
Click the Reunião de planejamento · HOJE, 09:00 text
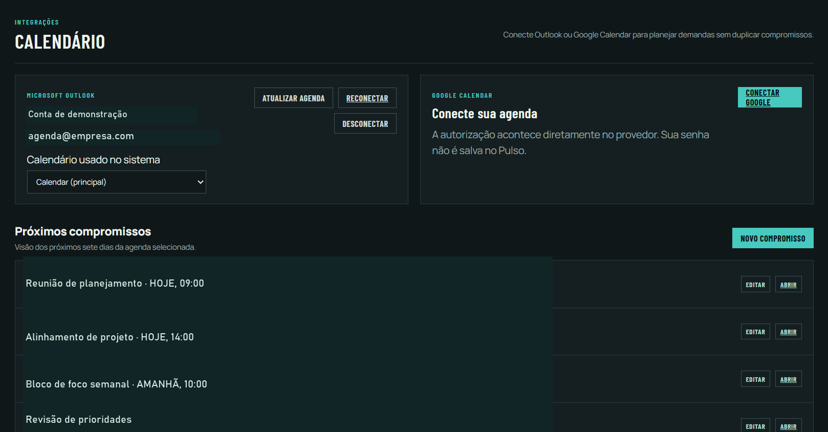coord(115,283)
